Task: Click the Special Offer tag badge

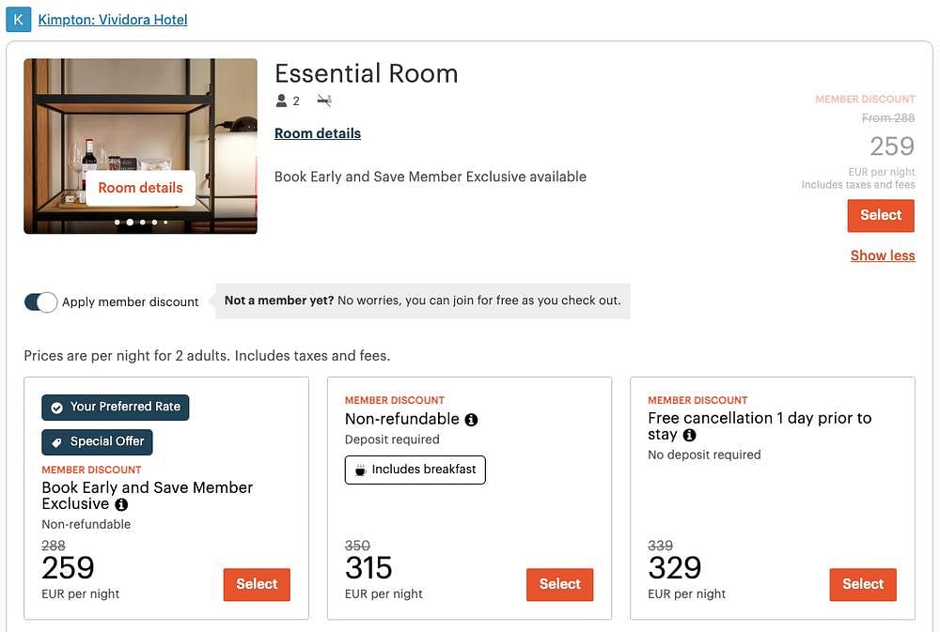Action: (97, 442)
